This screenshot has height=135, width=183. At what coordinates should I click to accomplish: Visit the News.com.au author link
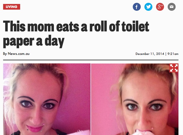[x=19, y=54]
